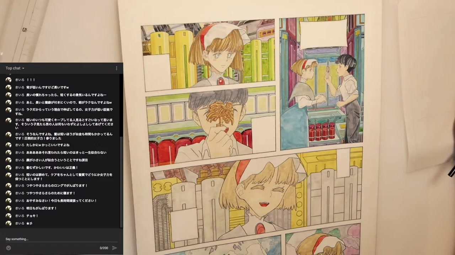Click the message starting "あと、長いと寝癖が付きにくいので"

click(69, 102)
